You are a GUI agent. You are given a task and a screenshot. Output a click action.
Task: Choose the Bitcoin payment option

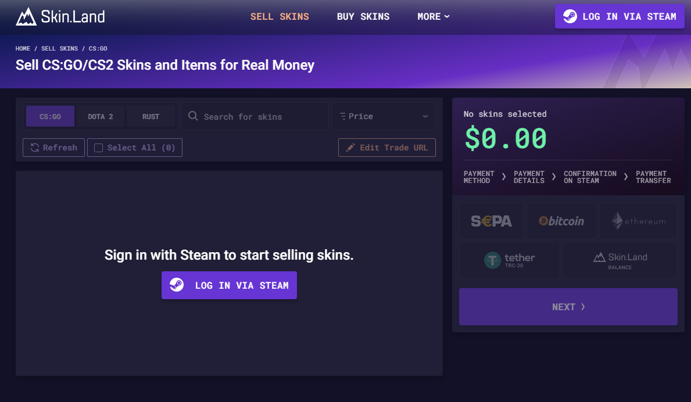(561, 221)
